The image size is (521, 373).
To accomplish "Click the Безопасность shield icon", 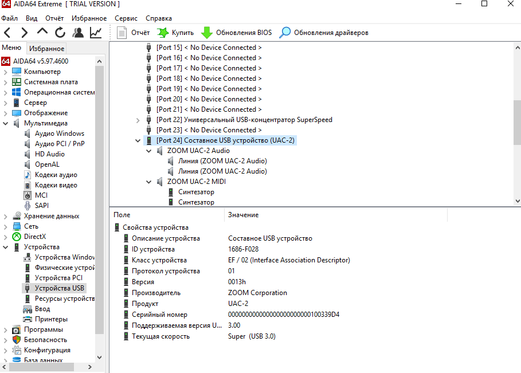I will point(17,340).
